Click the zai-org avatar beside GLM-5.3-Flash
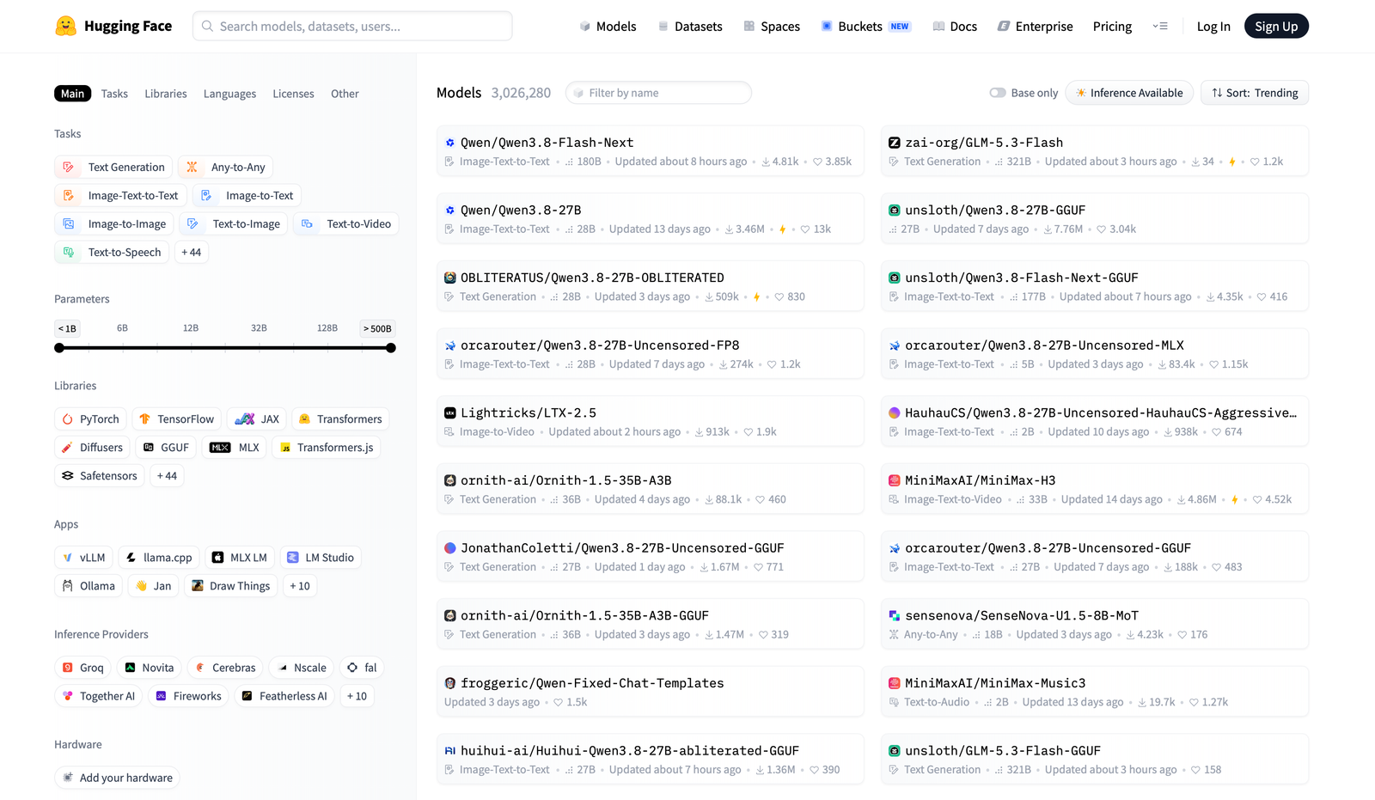Viewport: 1375px width, 800px height. pos(894,143)
